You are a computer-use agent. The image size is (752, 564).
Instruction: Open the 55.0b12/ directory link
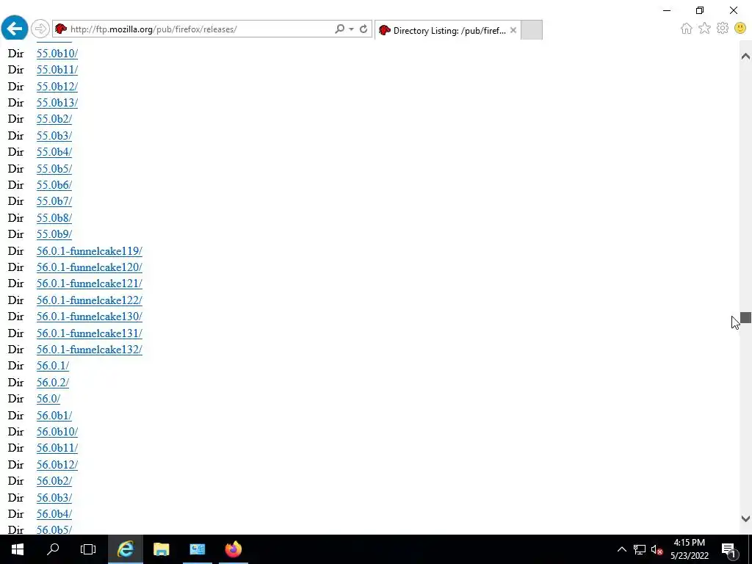click(57, 87)
